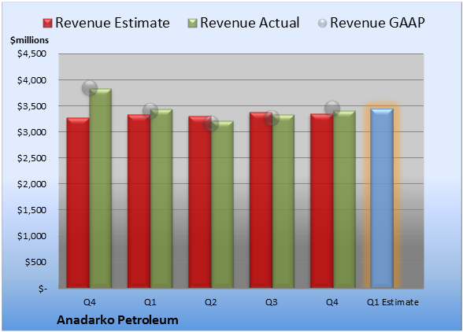This screenshot has height=332, width=463.
Task: Click the "Q2" quarter label
Action: click(211, 302)
